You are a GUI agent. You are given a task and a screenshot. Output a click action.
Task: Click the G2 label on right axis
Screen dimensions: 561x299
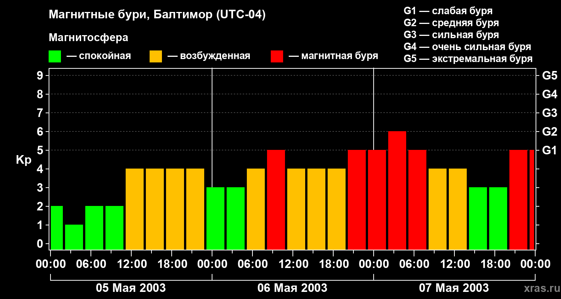tap(549, 132)
